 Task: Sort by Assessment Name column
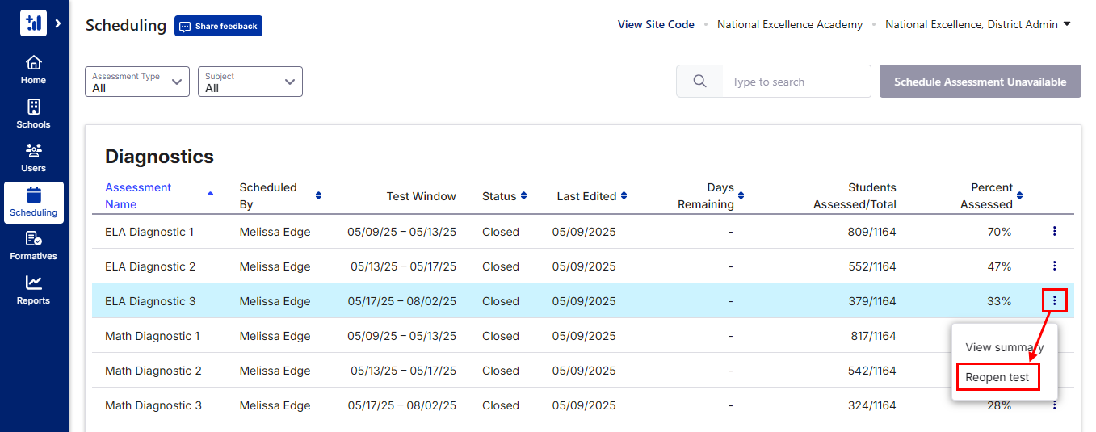tap(159, 195)
